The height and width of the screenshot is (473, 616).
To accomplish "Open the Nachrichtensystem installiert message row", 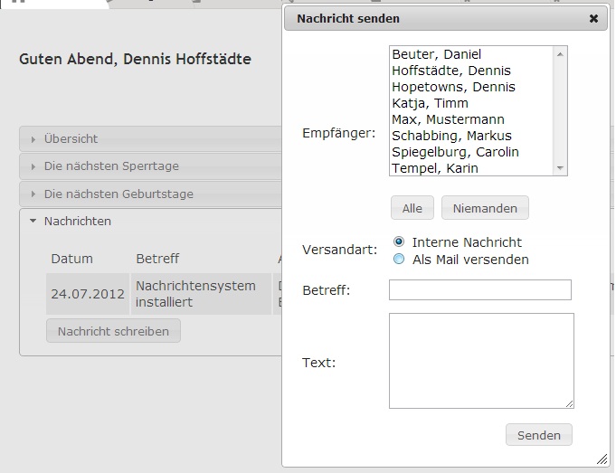I will [195, 294].
